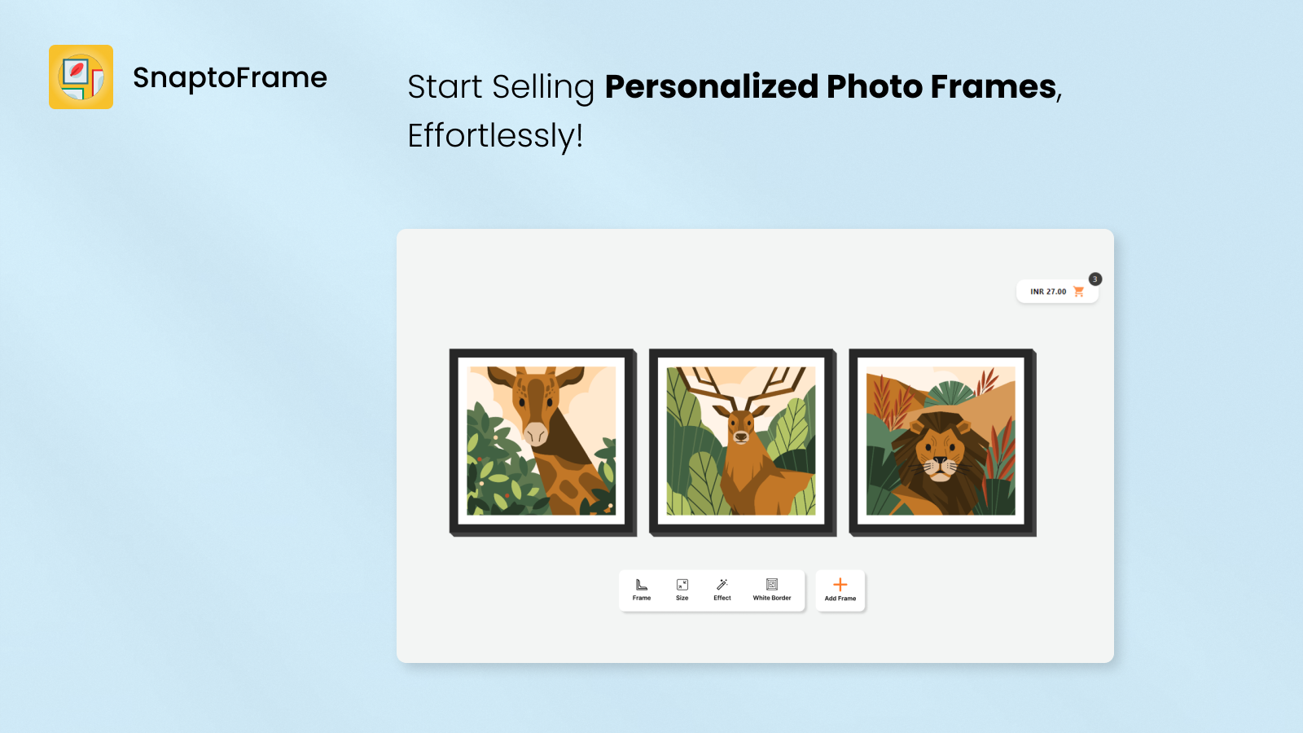This screenshot has width=1303, height=733.
Task: Click the SnaptoFrame brand name
Action: point(230,78)
